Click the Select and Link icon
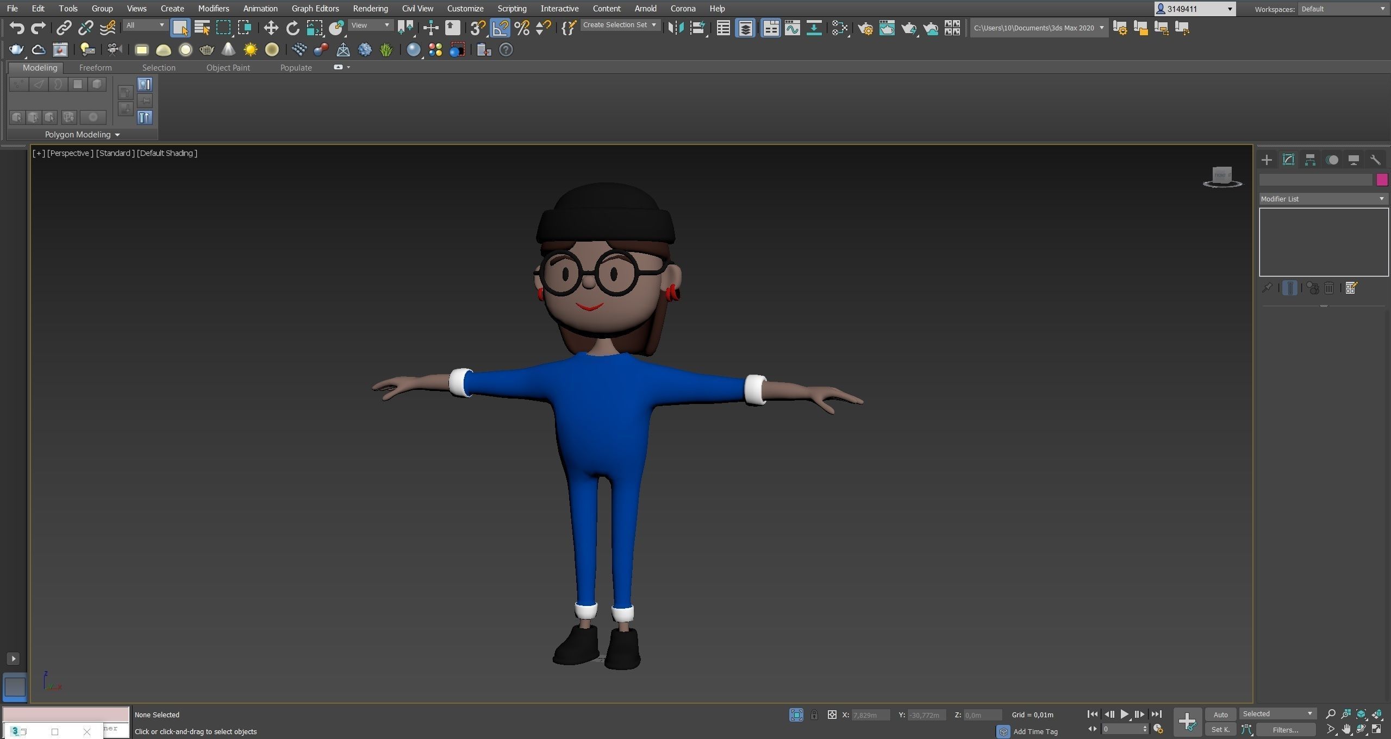This screenshot has width=1391, height=739. (x=64, y=28)
